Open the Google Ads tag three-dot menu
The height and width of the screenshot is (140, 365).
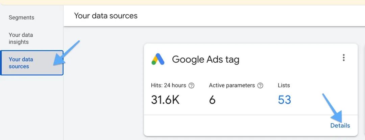(x=343, y=58)
